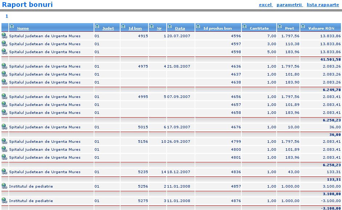Click sort arrow icon beside Id produs bon
The width and height of the screenshot is (342, 210).
coord(198,26)
